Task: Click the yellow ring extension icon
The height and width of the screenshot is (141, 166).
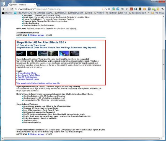Action: coord(158,9)
